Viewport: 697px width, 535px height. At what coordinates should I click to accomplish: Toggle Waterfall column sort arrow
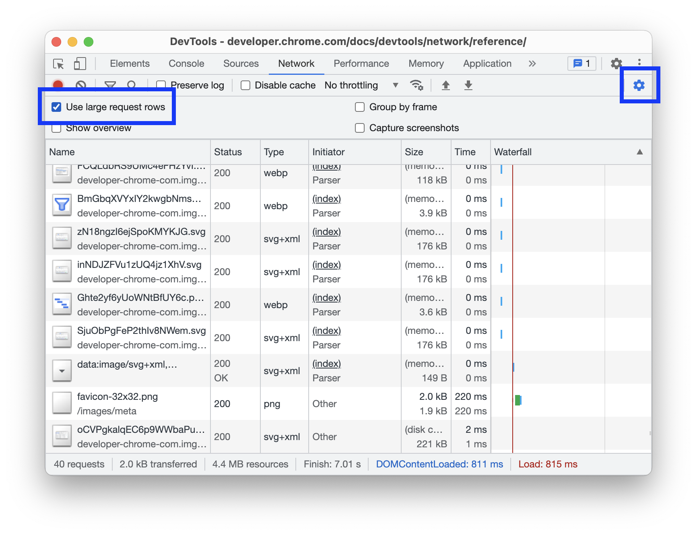(x=639, y=152)
